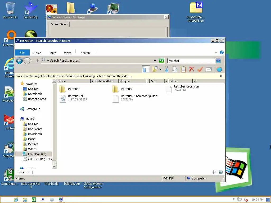The height and width of the screenshot is (203, 271).
Task: Sort results by Size column
Action: 157,81
